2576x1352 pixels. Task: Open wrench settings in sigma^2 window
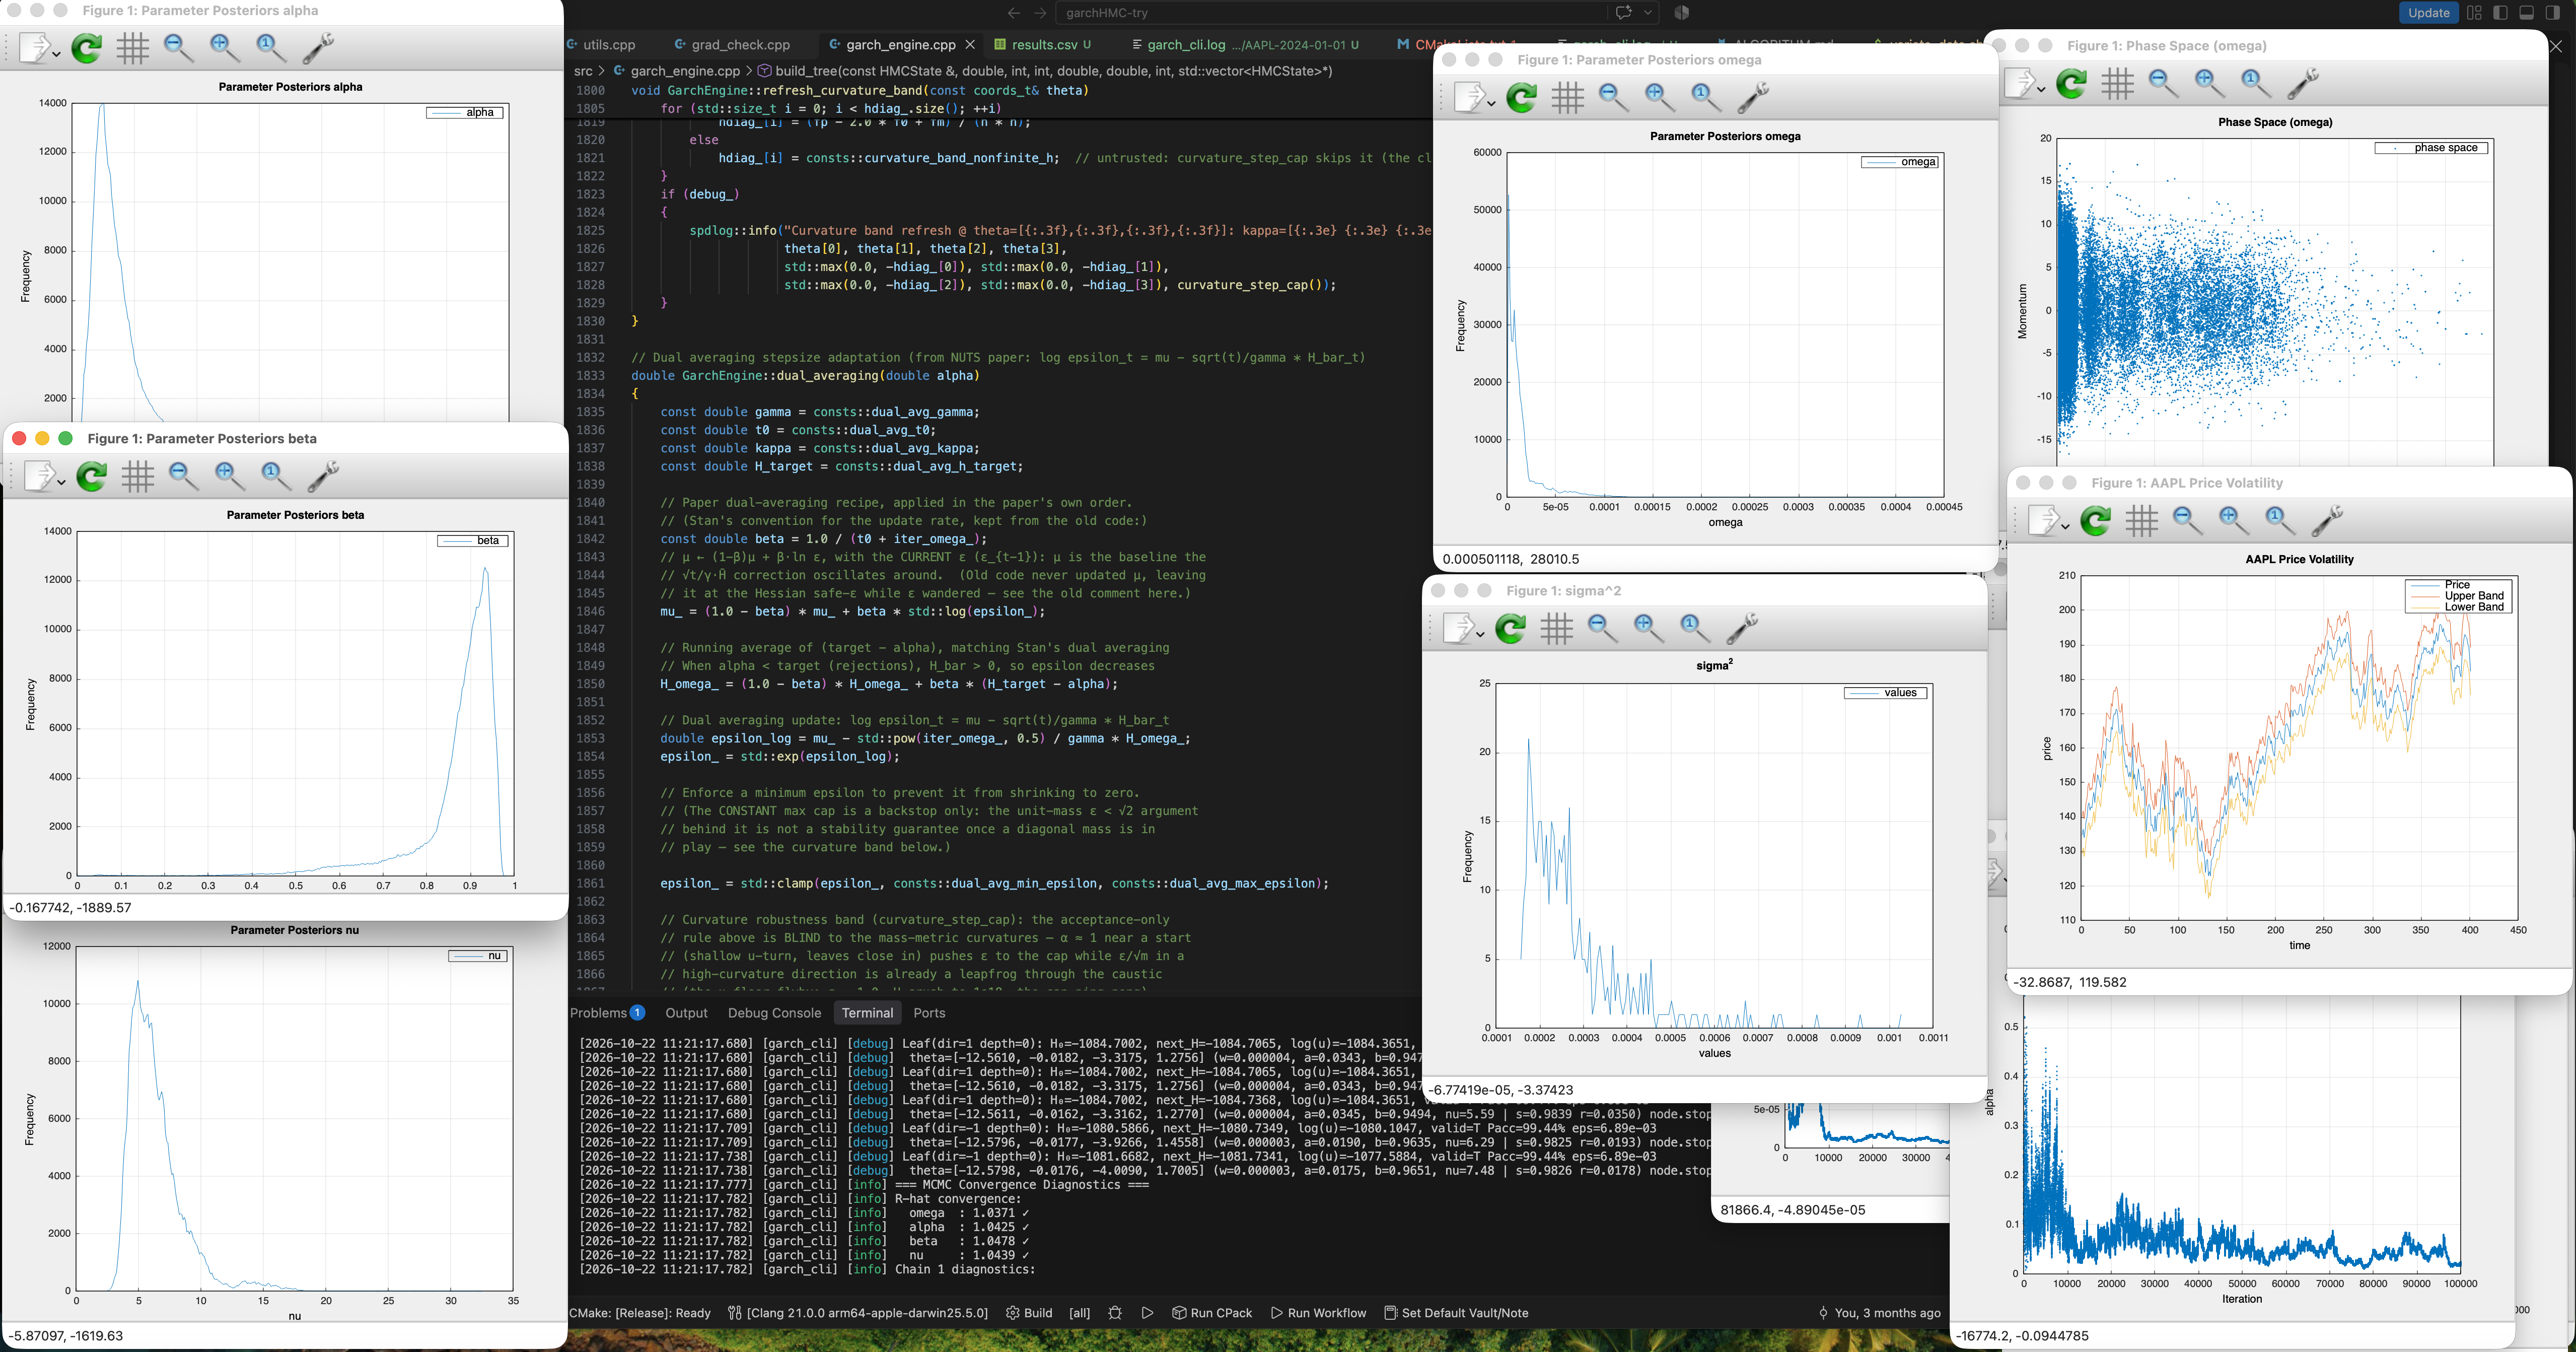pos(1741,629)
